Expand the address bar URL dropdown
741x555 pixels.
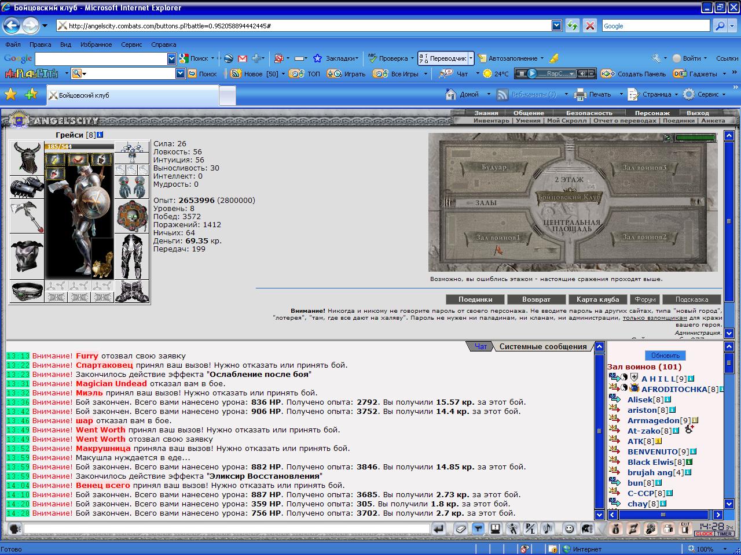point(556,25)
